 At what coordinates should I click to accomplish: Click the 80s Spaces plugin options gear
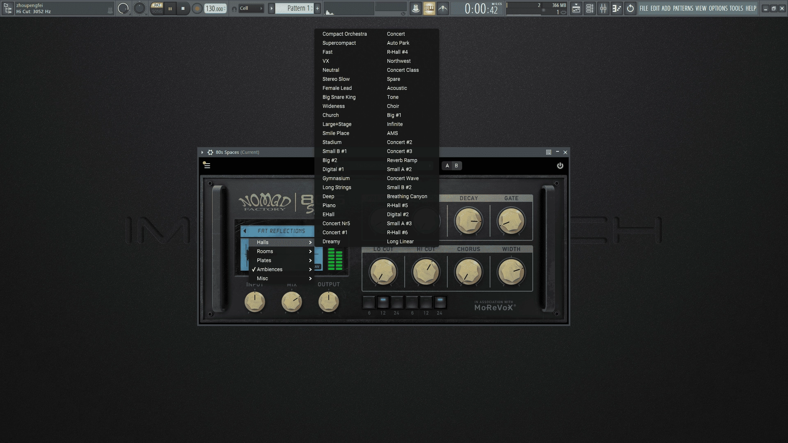210,152
